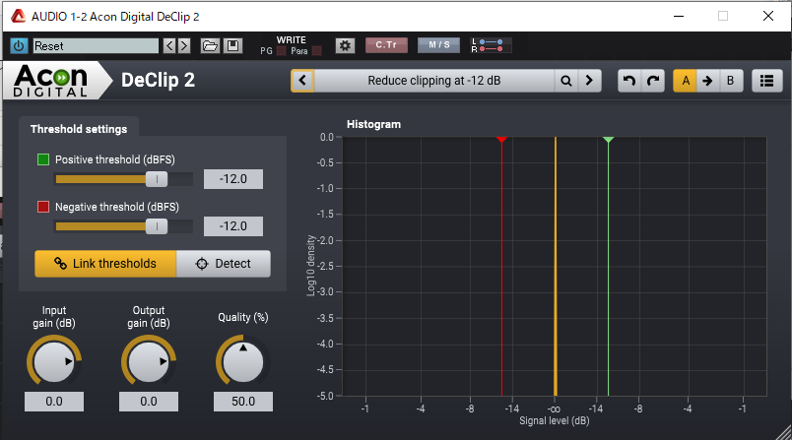Click the Positive threshold slider handle

click(157, 179)
